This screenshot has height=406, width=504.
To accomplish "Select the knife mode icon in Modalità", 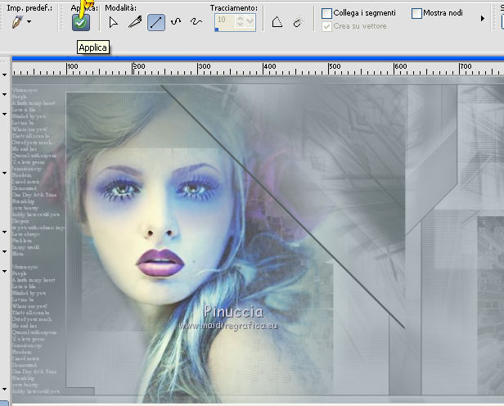I will pyautogui.click(x=135, y=22).
